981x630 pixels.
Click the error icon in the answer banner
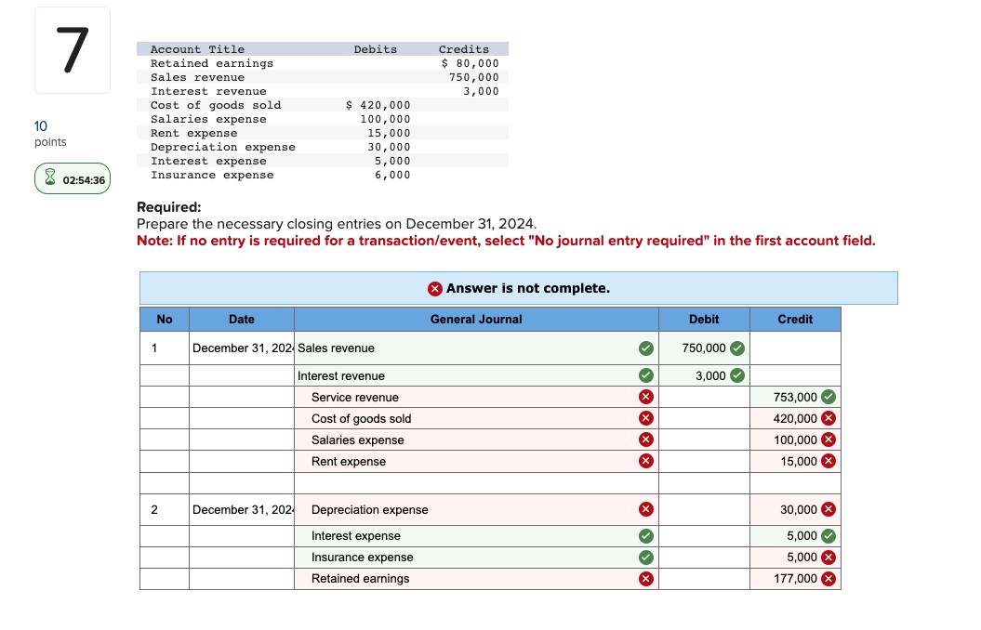click(x=434, y=288)
